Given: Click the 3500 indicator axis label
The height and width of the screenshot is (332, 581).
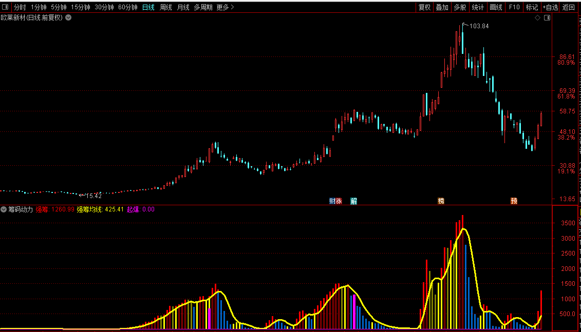Looking at the screenshot, I should pos(568,223).
